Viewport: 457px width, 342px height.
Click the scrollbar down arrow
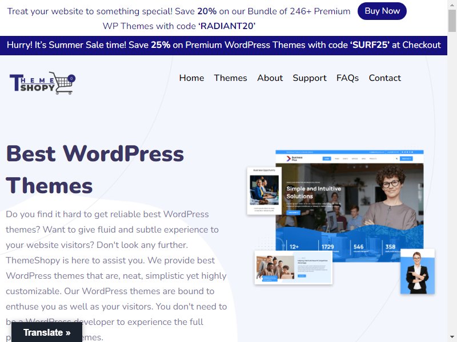point(452,337)
